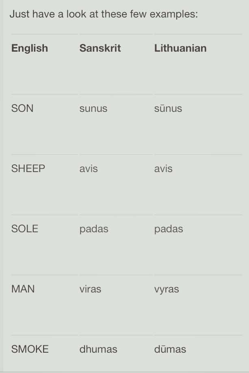
Task: Click the word 'examples:' in the heading
Action: 174,15
